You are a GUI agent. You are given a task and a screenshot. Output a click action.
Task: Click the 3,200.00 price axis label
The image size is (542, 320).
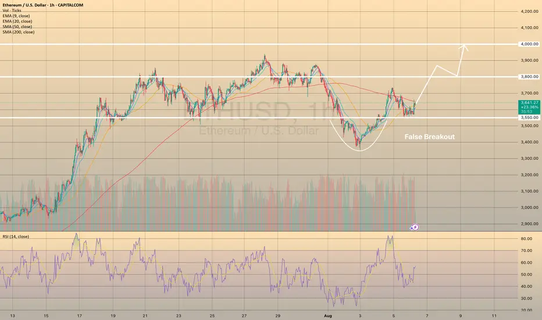530,175
